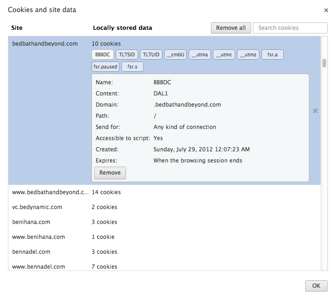Image resolution: width=336 pixels, height=298 pixels.
Task: Click the bedbathandbeyond.com site name
Action: click(45, 44)
